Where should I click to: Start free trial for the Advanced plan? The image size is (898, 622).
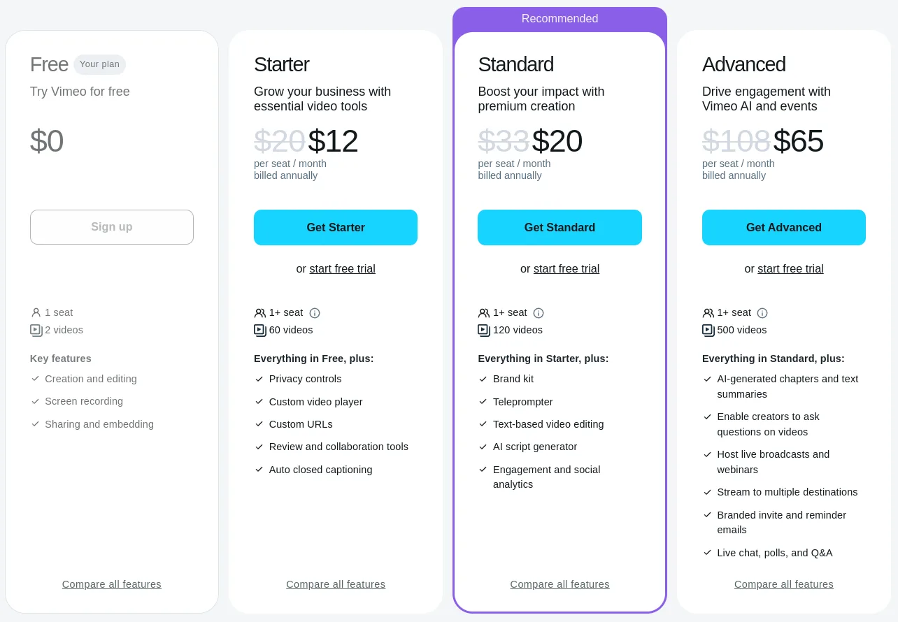coord(790,269)
